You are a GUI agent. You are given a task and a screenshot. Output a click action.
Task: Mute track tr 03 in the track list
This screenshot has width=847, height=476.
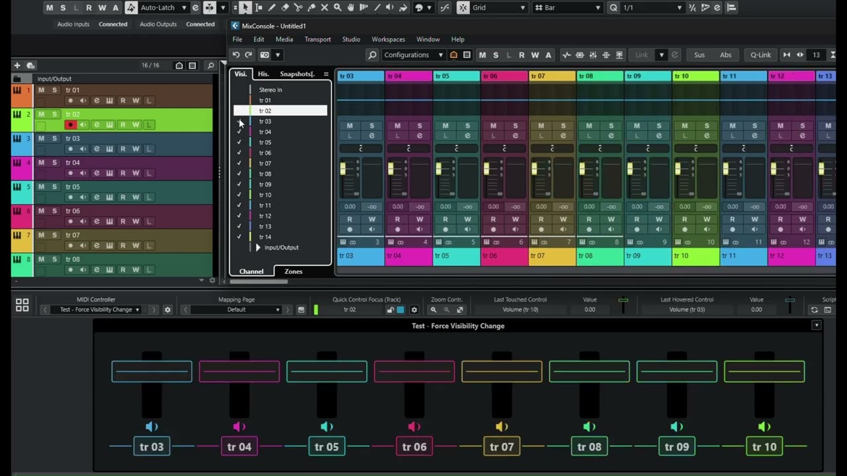(41, 138)
